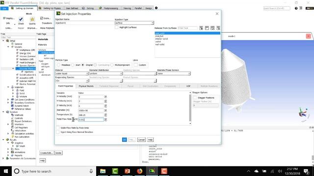Open the Setting Up Physics ribbon tab
The height and width of the screenshot is (176, 314).
coord(50,8)
